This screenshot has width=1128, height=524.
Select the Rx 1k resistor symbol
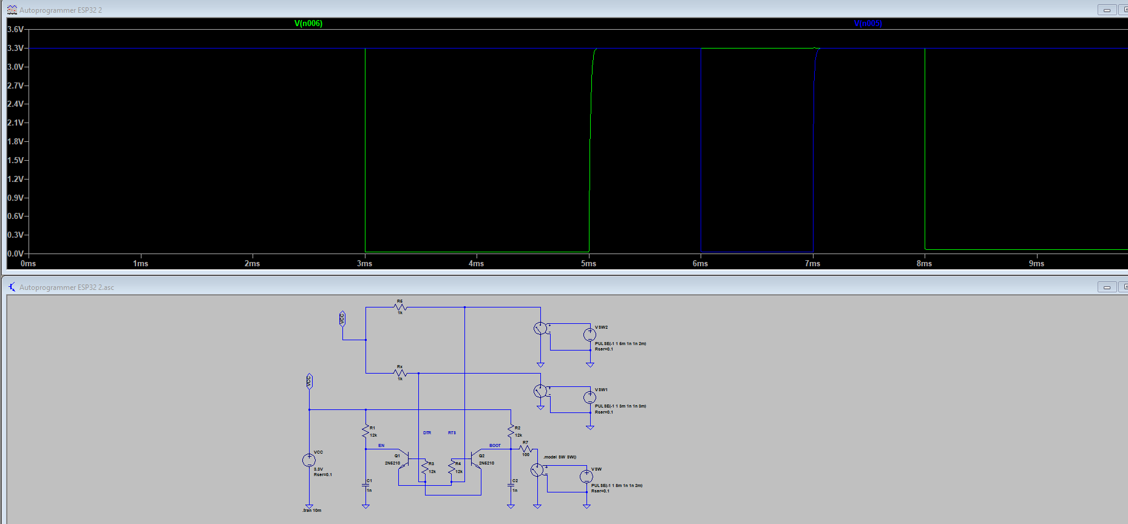pyautogui.click(x=400, y=373)
